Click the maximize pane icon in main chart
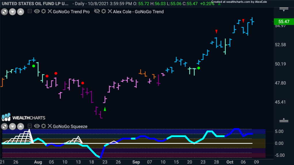294x165 pixels. 4,12
